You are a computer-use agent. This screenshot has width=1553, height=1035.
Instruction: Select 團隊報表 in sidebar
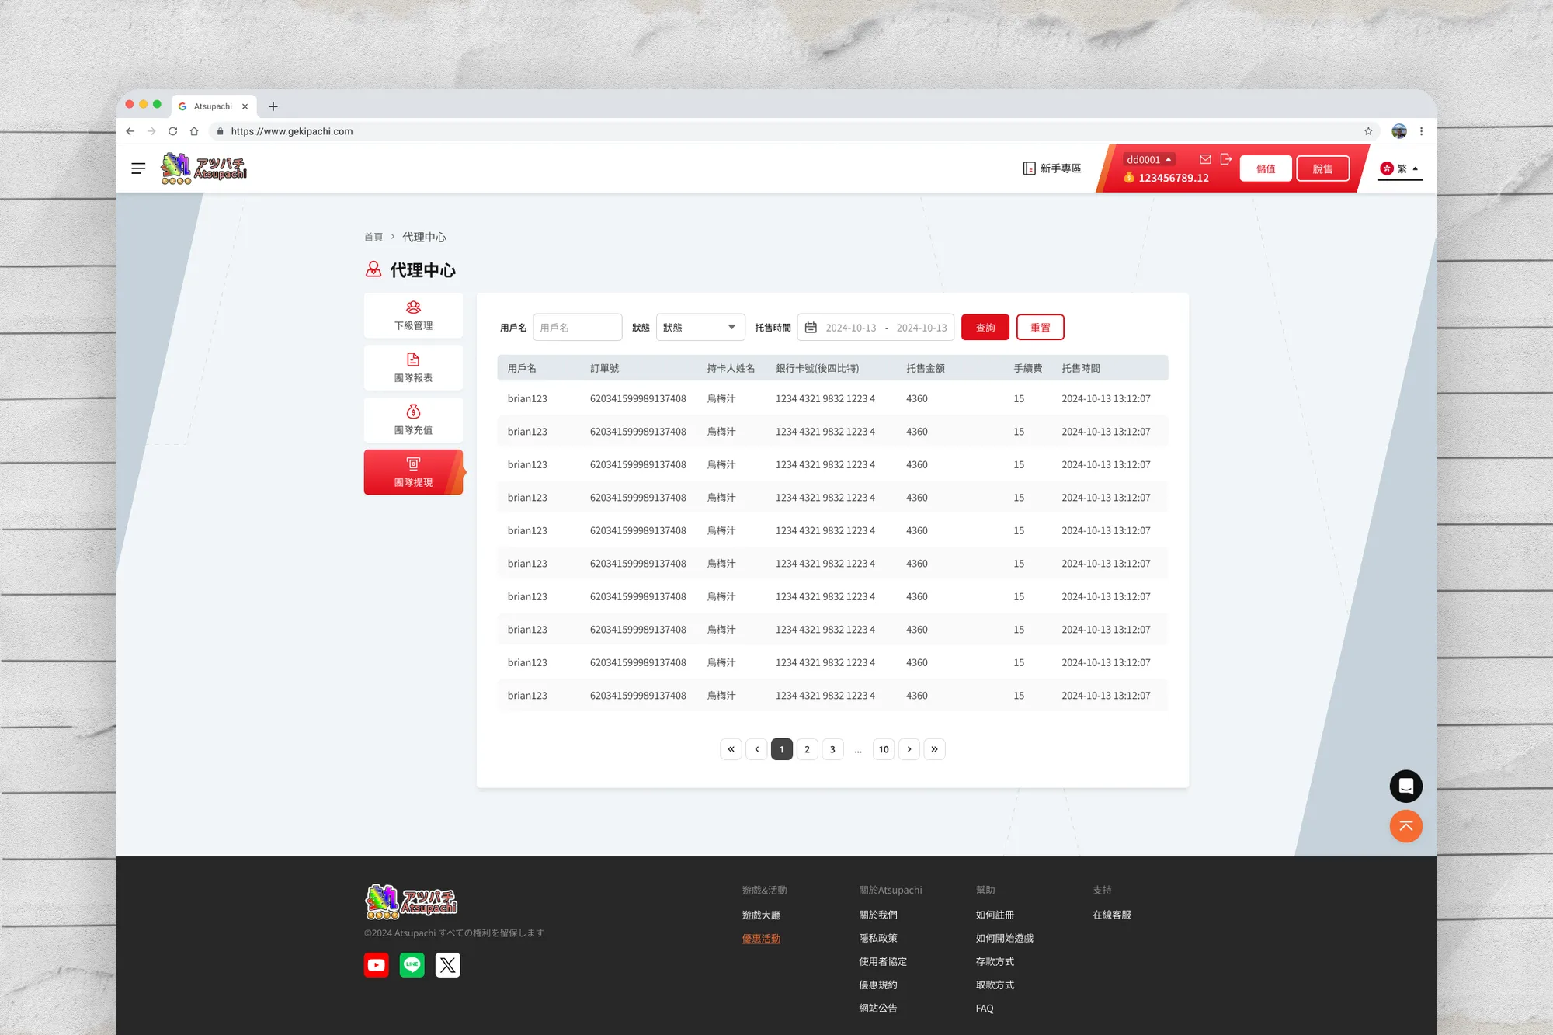click(413, 367)
